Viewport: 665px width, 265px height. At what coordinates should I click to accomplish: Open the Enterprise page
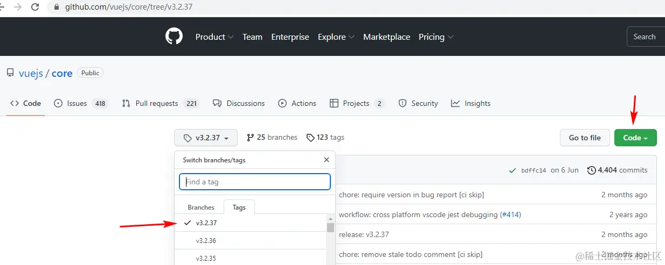pyautogui.click(x=290, y=37)
